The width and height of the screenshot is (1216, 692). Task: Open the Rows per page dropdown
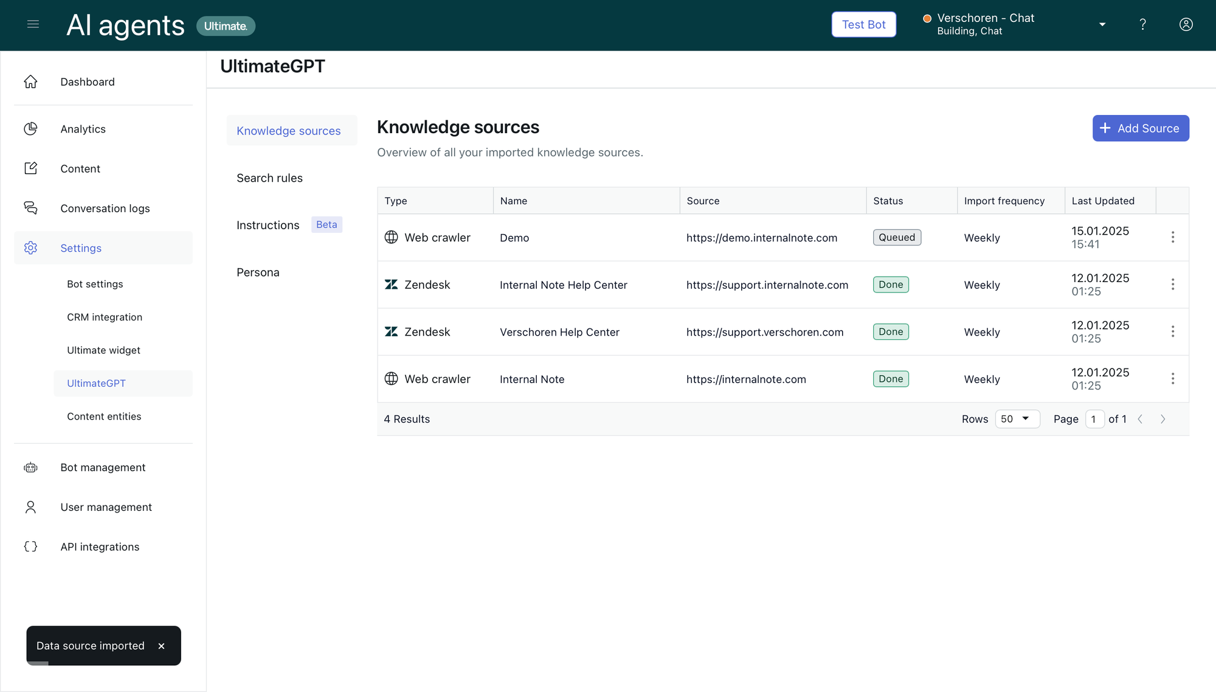tap(1017, 419)
